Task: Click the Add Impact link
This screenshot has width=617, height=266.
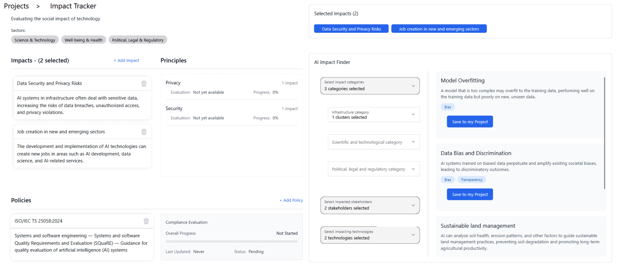Action: tap(126, 60)
